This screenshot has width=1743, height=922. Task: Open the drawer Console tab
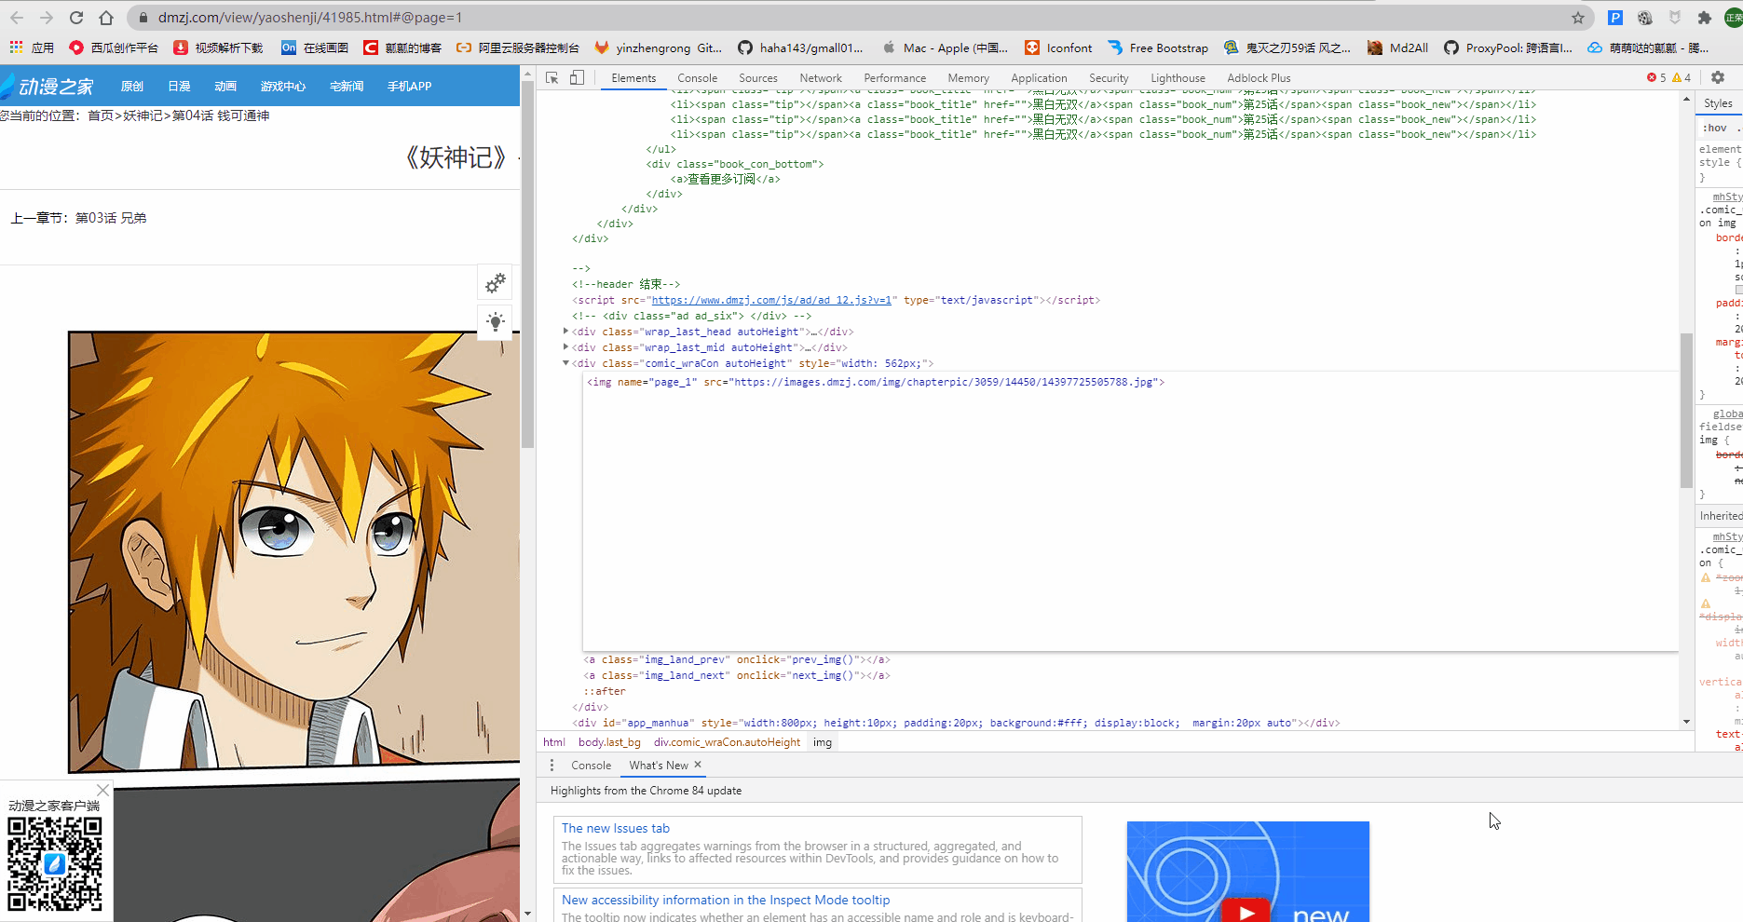click(x=591, y=766)
